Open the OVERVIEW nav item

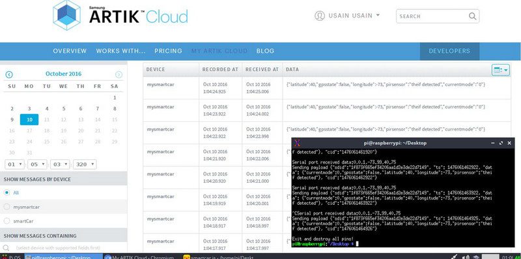70,51
